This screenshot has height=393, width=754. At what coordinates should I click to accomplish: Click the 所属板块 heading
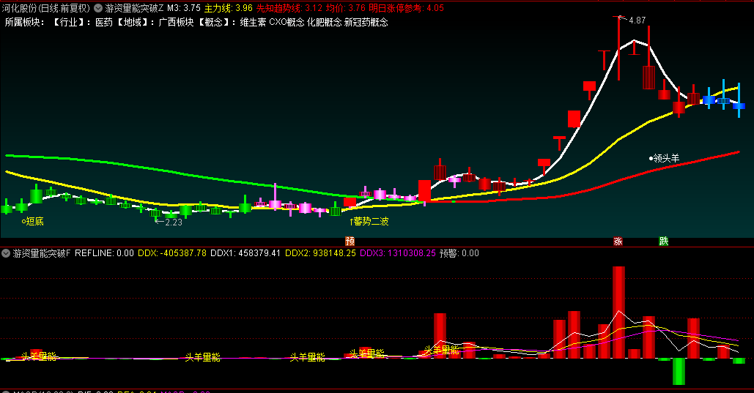click(x=24, y=22)
